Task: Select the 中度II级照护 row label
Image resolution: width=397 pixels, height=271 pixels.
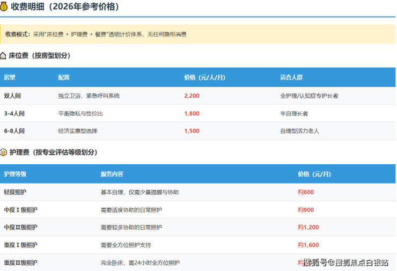Action: point(20,227)
